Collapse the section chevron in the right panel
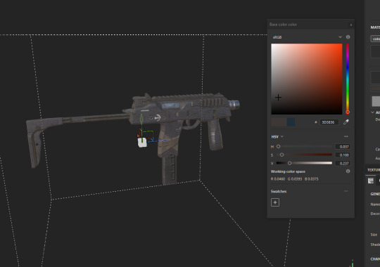The image size is (380, 267). (x=372, y=112)
